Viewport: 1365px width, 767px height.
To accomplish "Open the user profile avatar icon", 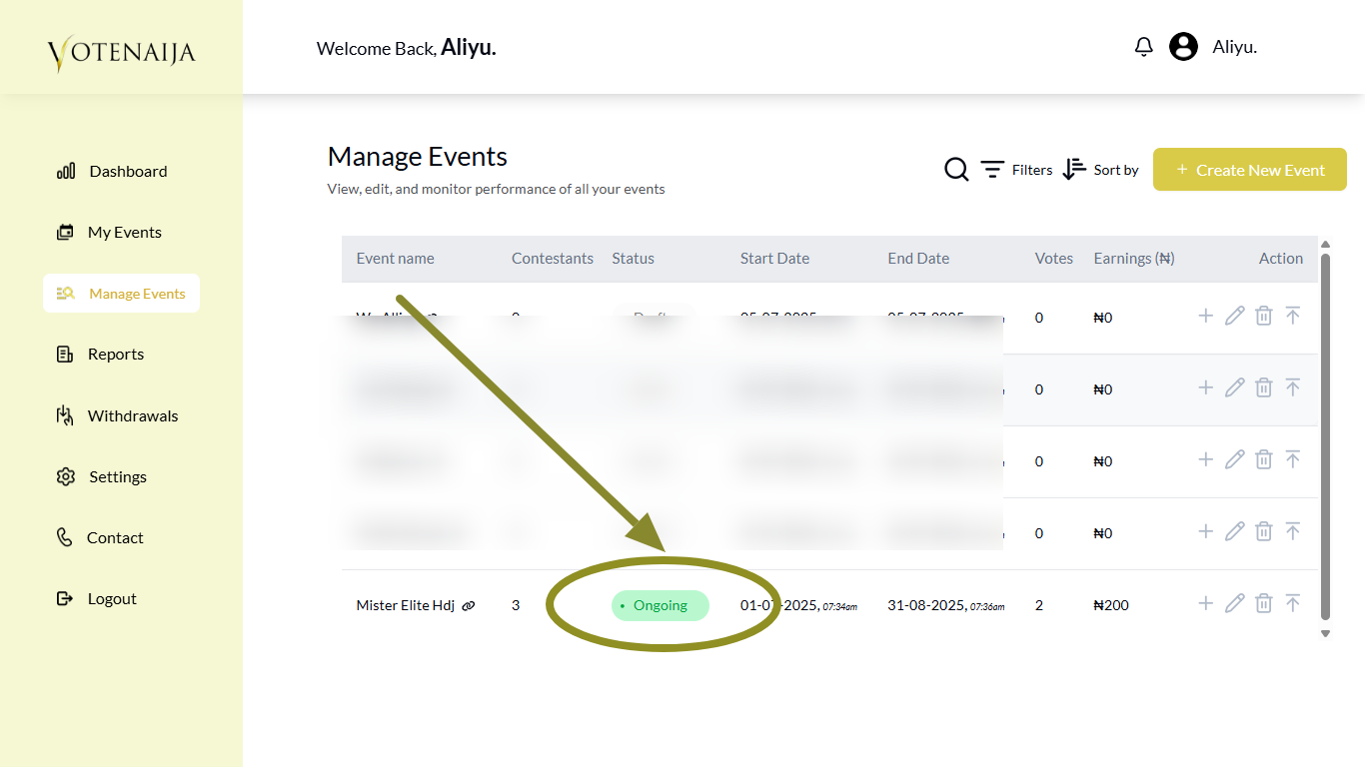I will 1183,47.
